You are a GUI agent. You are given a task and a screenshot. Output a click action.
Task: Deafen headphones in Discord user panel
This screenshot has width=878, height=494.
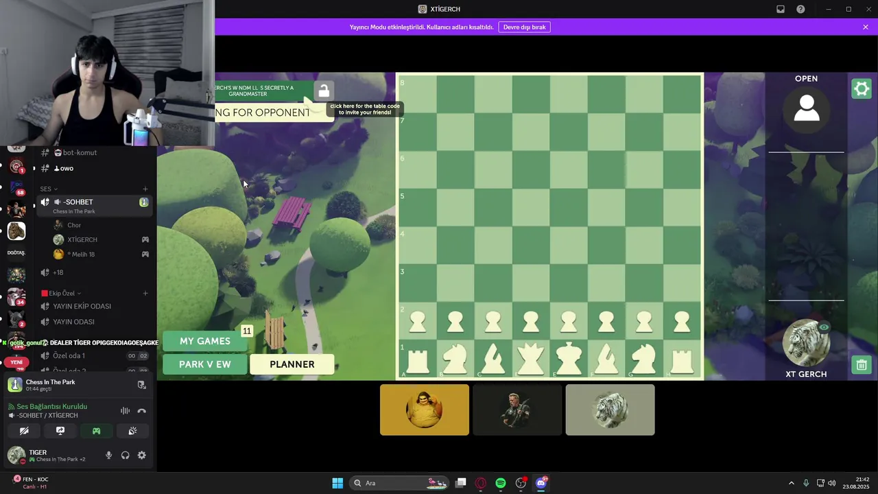(x=125, y=455)
